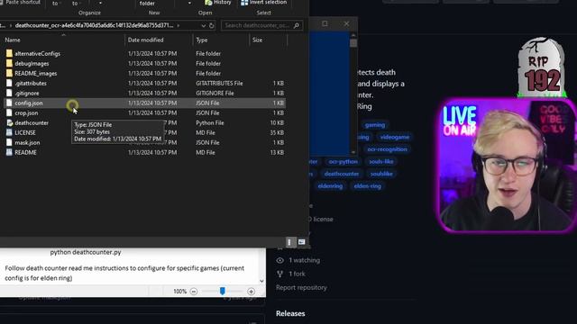Expand the breadcrumb chevron after folder name
Image resolution: width=577 pixels, height=324 pixels.
click(179, 26)
